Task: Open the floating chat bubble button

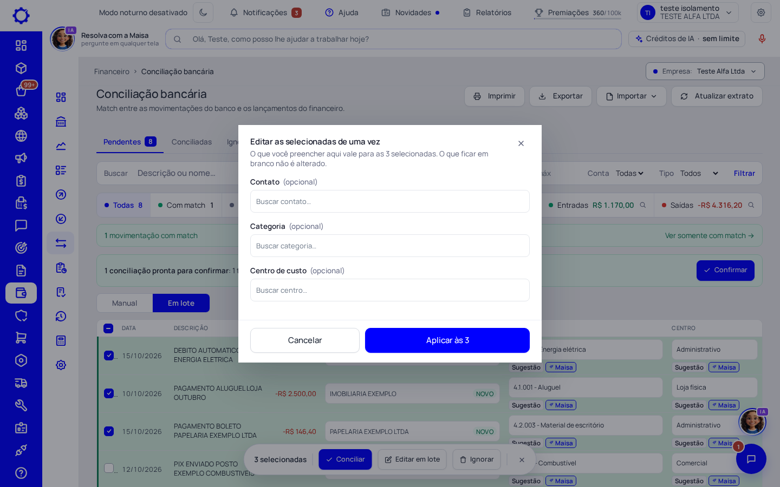Action: point(751,459)
